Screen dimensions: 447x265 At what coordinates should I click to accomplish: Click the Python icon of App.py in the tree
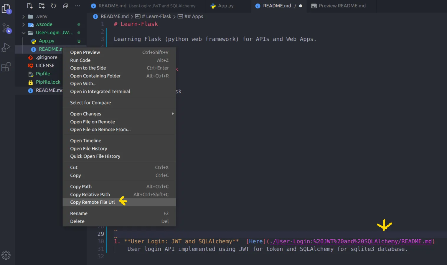coord(34,41)
